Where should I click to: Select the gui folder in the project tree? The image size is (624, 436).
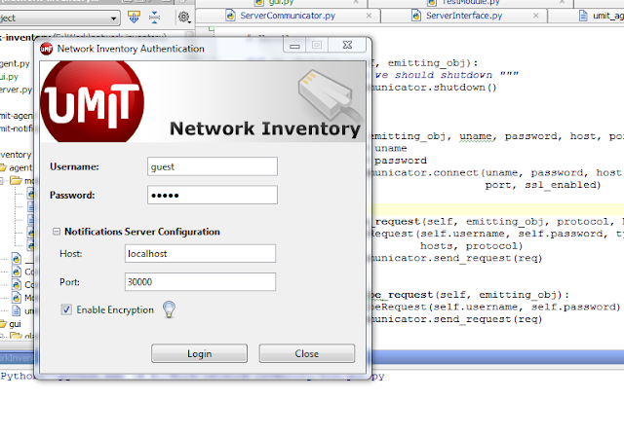tap(15, 324)
